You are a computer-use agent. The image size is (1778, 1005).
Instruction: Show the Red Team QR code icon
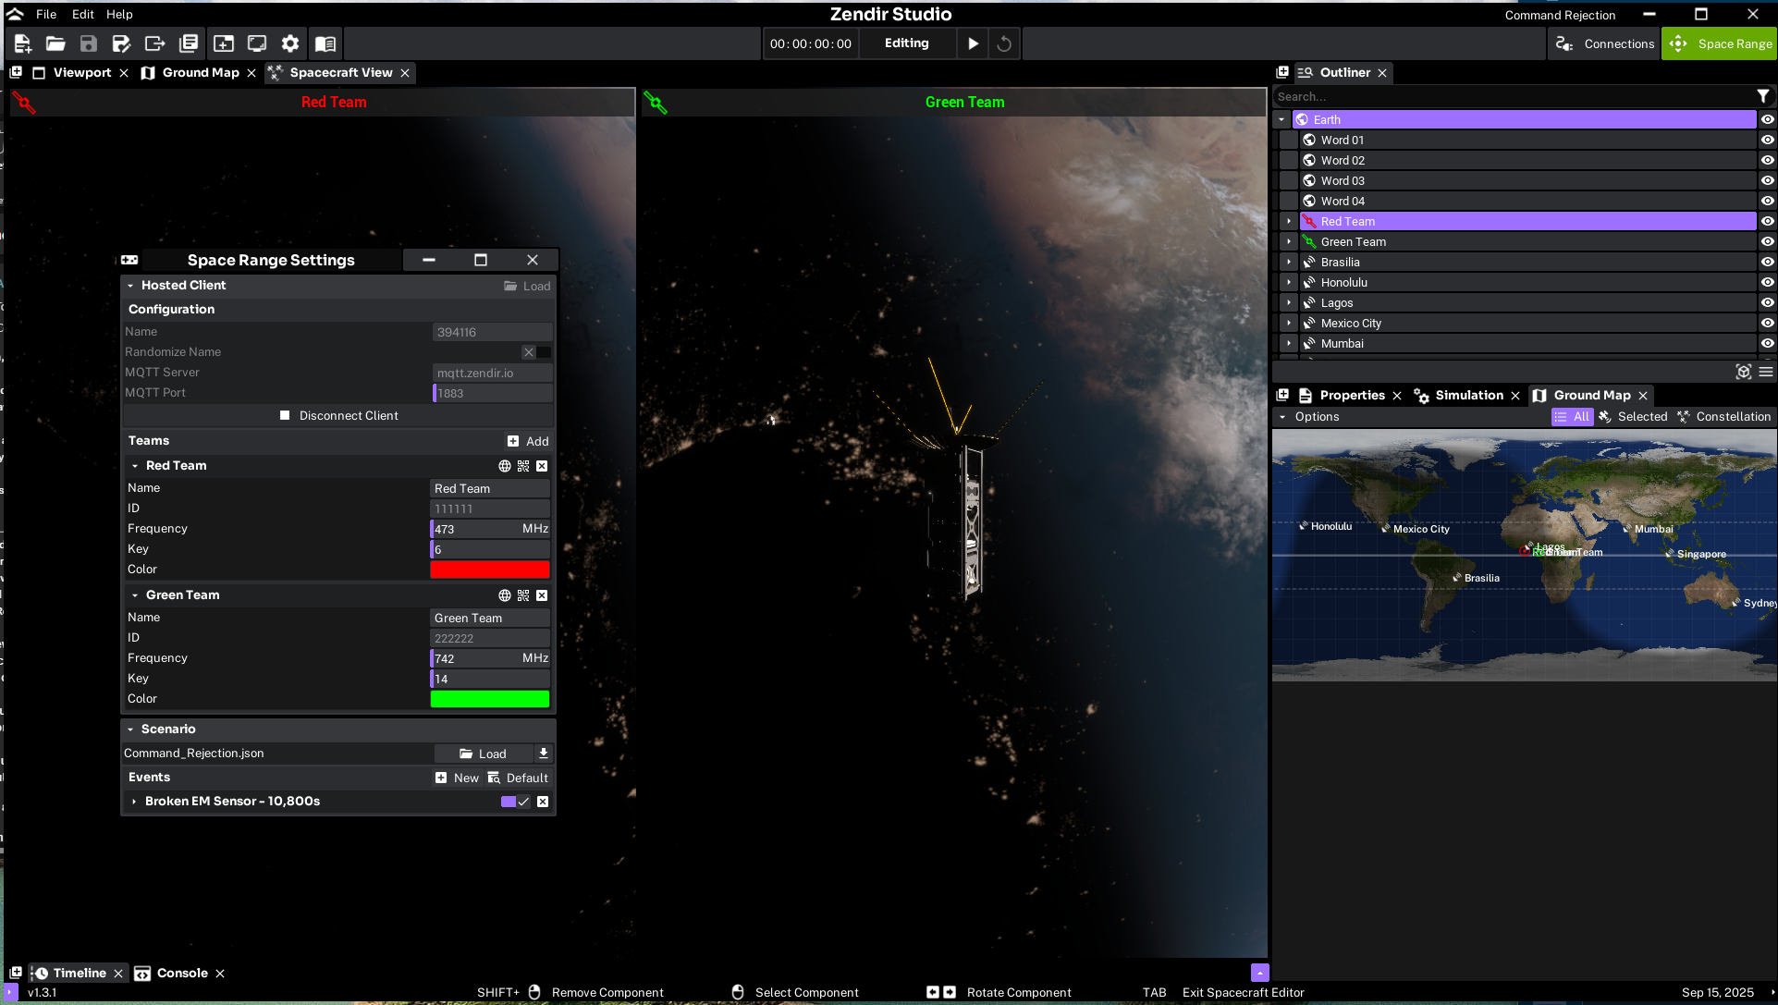click(x=523, y=466)
